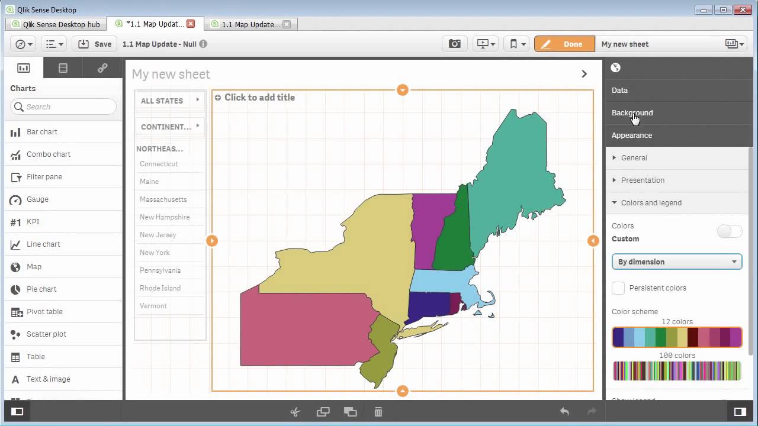Click the map object type globe icon

click(x=616, y=67)
